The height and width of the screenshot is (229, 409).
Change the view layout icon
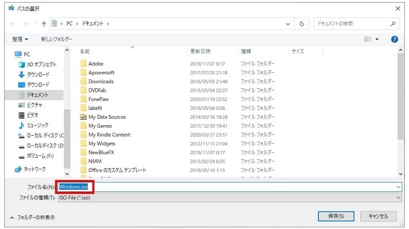(368, 39)
